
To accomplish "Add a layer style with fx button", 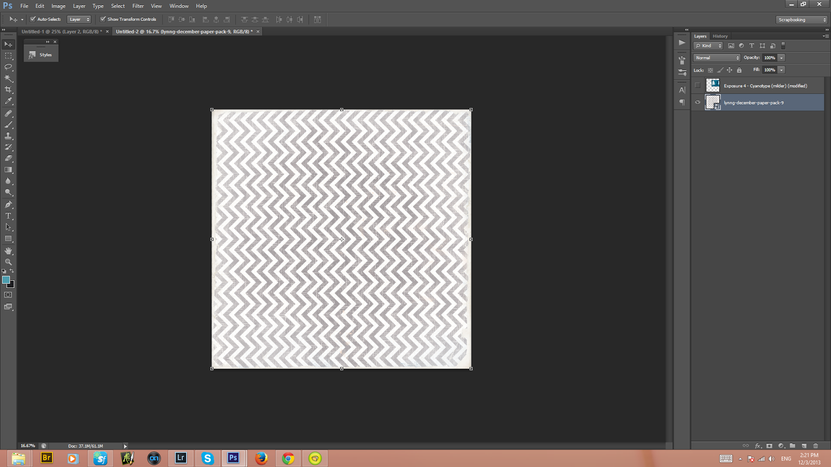I will click(x=758, y=446).
